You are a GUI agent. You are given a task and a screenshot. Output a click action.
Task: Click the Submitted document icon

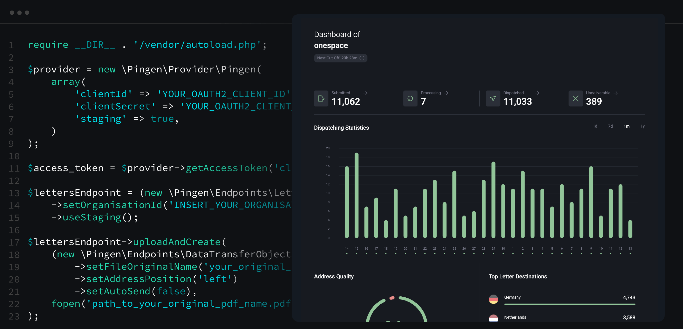coord(321,99)
